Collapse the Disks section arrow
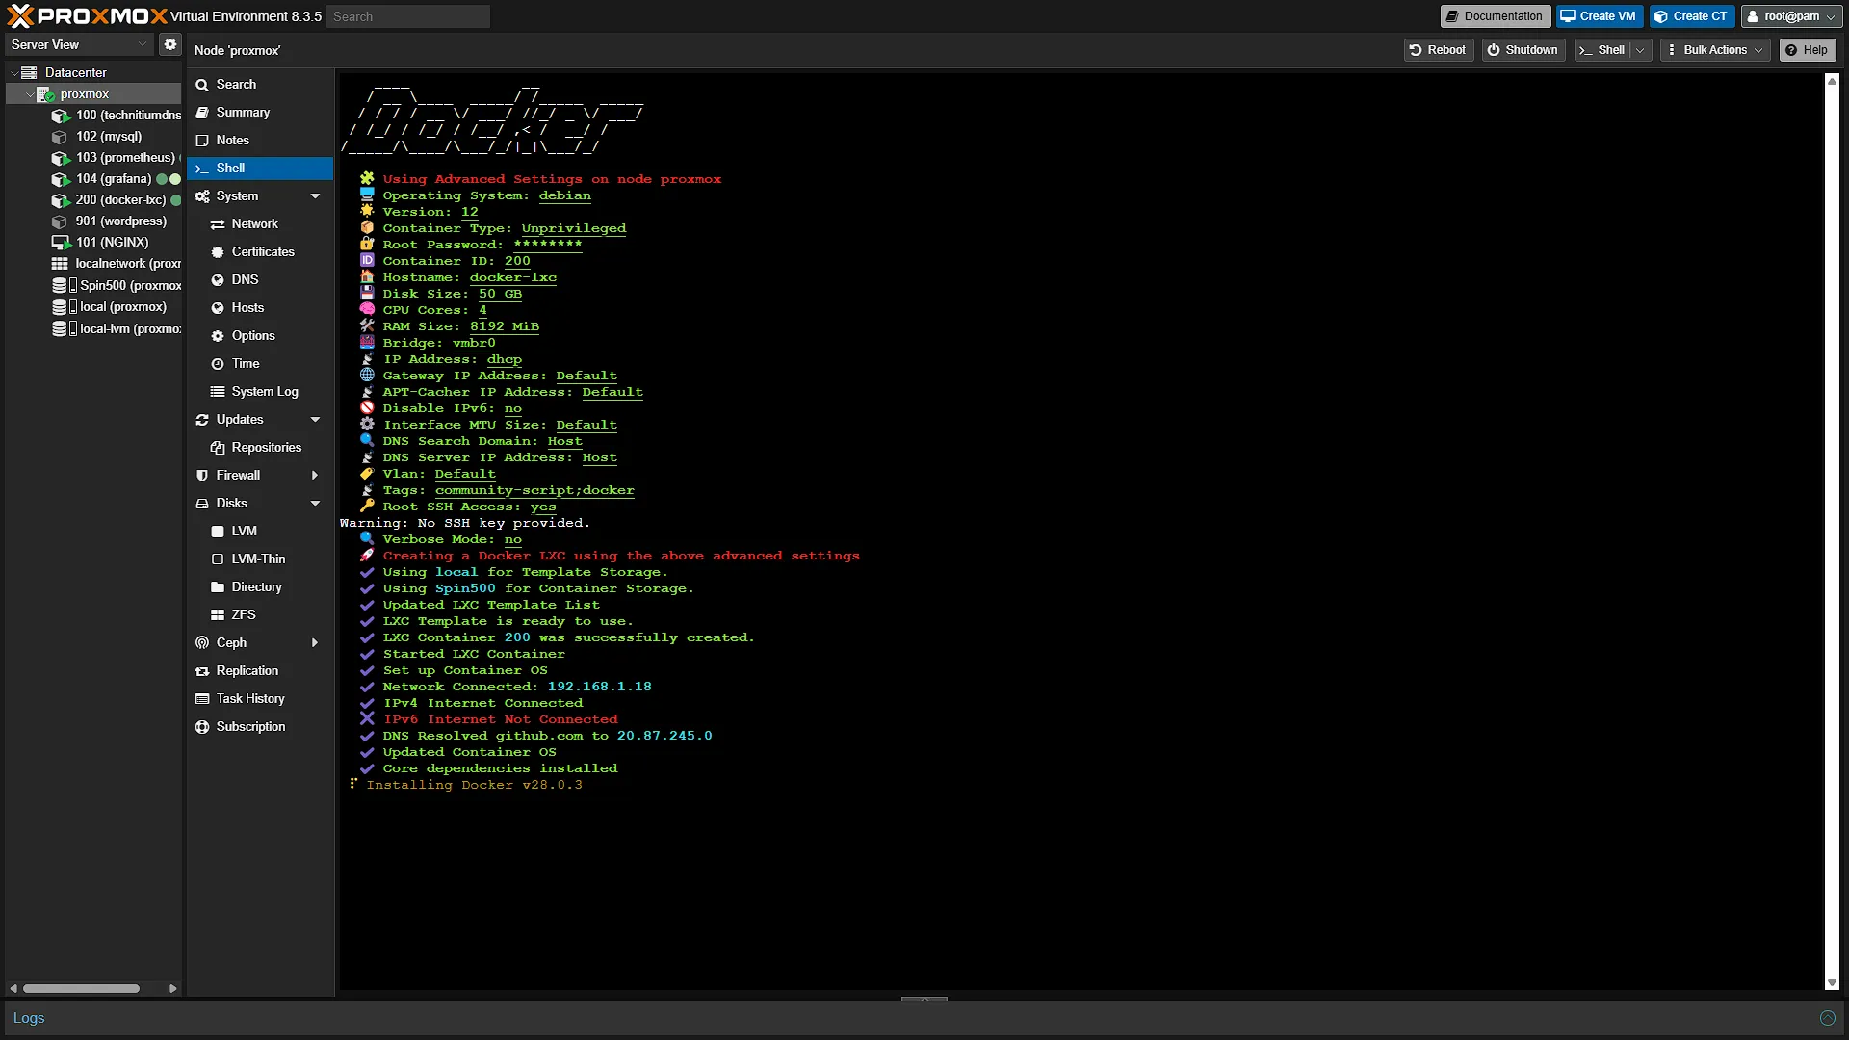This screenshot has height=1040, width=1849. [x=315, y=504]
